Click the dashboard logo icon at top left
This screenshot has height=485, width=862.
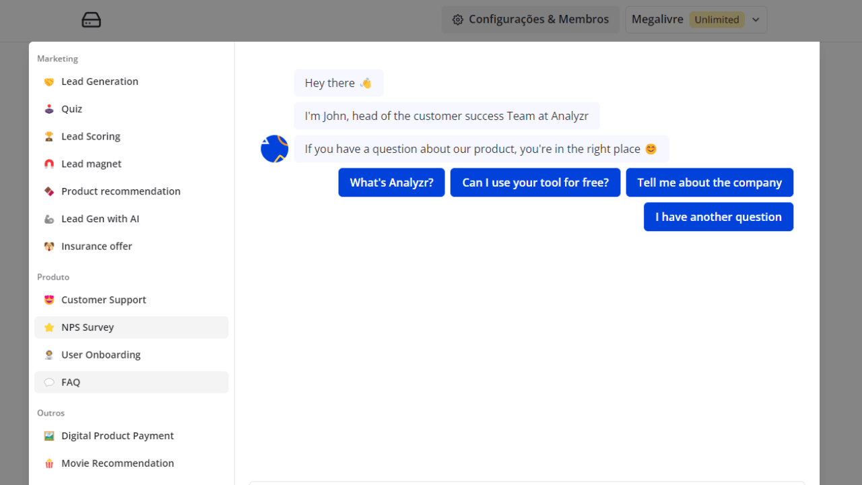(x=91, y=20)
